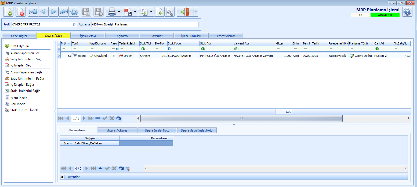
Task: Click the exit door icon
Action: 185,12
